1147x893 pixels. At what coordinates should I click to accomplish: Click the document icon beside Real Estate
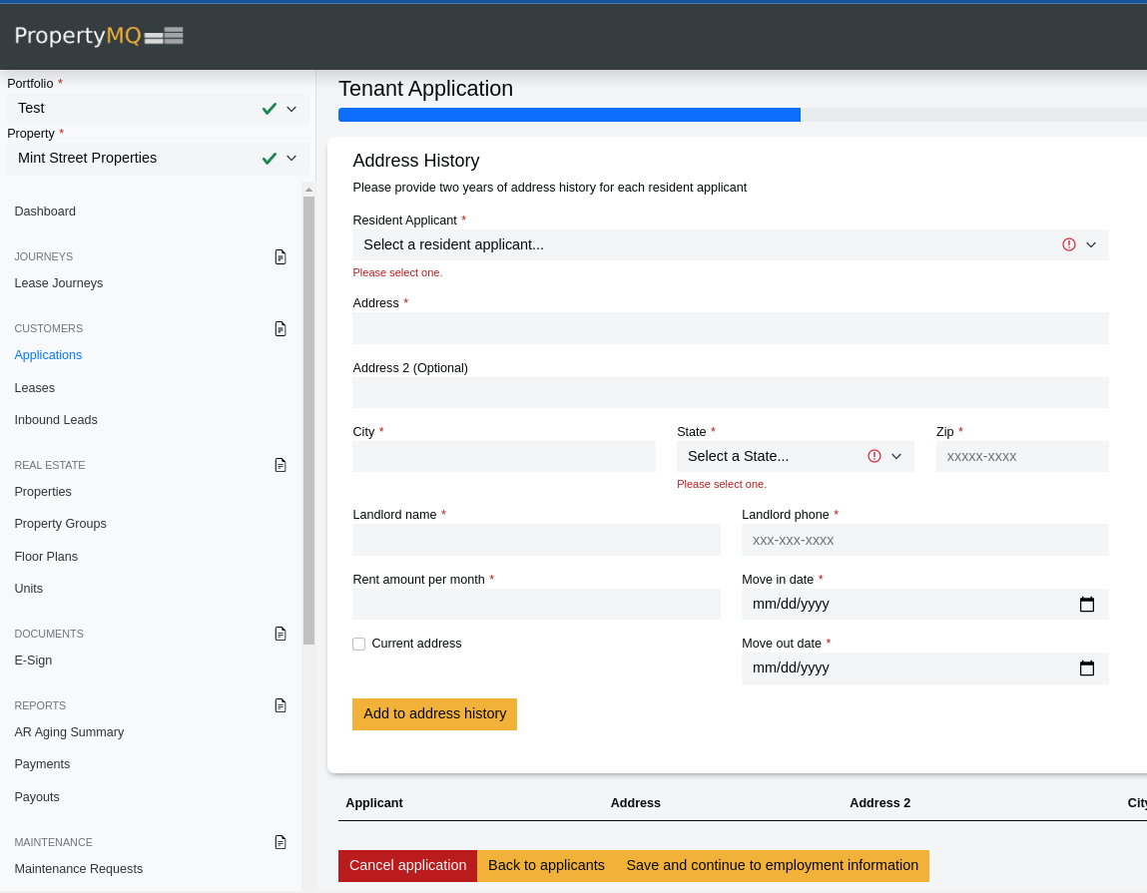281,465
